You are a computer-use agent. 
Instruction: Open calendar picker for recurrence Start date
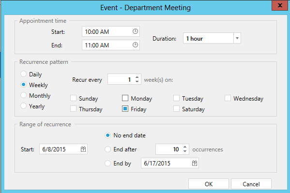click(83, 149)
